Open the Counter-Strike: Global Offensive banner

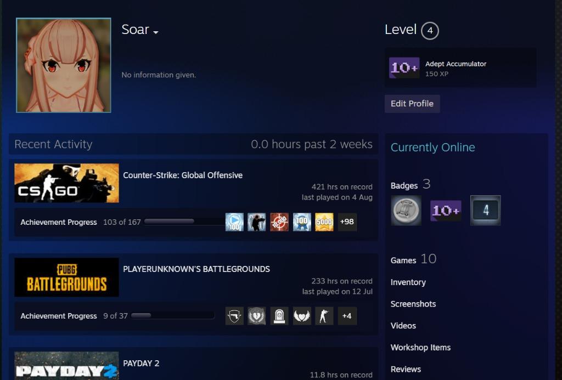[66, 183]
